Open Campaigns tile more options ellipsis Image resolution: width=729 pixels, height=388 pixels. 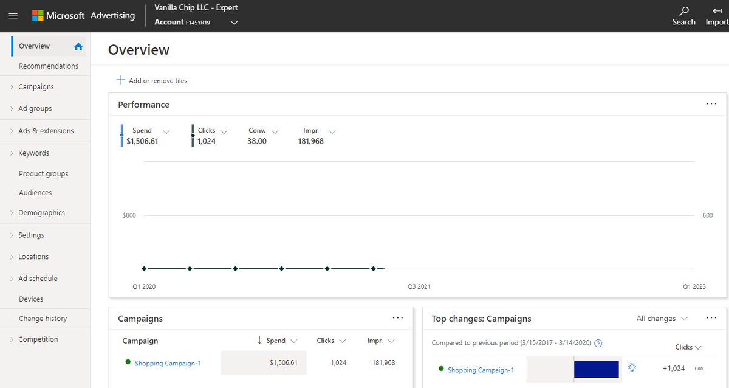[398, 317]
